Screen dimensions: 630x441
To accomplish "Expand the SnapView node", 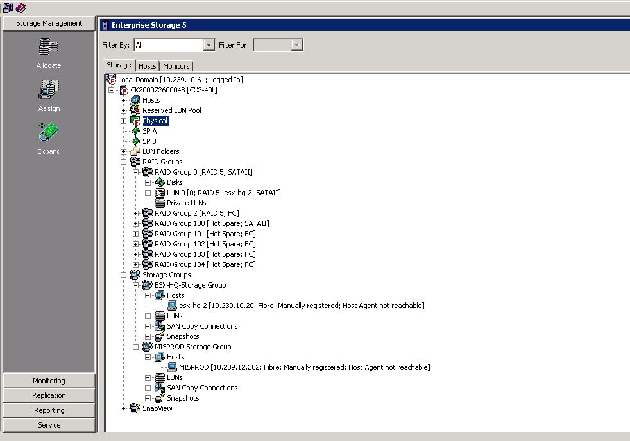I will [124, 408].
